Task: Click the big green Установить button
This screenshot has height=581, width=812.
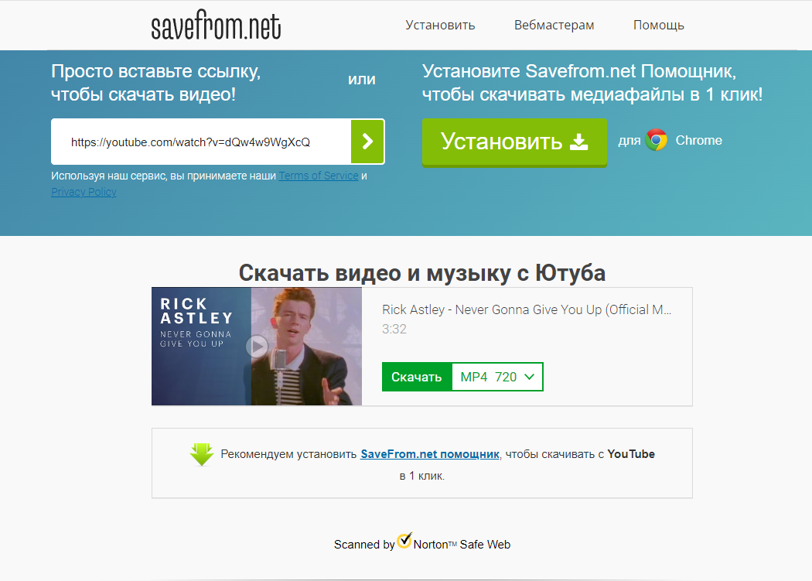Action: coord(514,142)
